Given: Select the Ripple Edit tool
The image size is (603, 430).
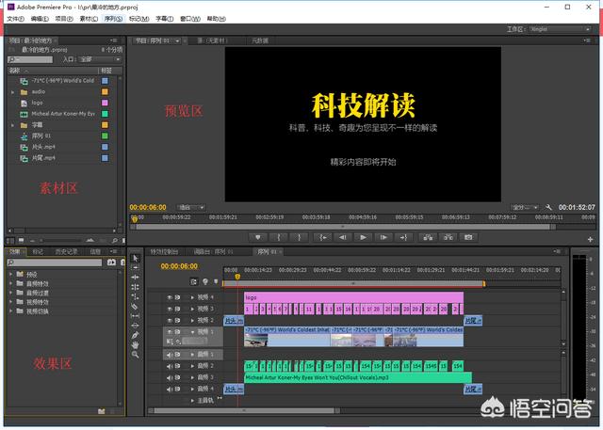Looking at the screenshot, I should click(x=136, y=278).
